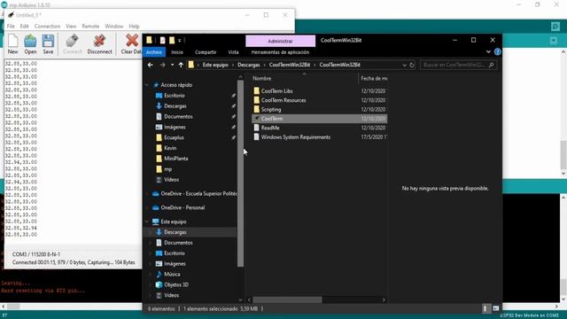Open the Arduino tab dropdown arrow
The height and width of the screenshot is (319, 567).
[553, 41]
